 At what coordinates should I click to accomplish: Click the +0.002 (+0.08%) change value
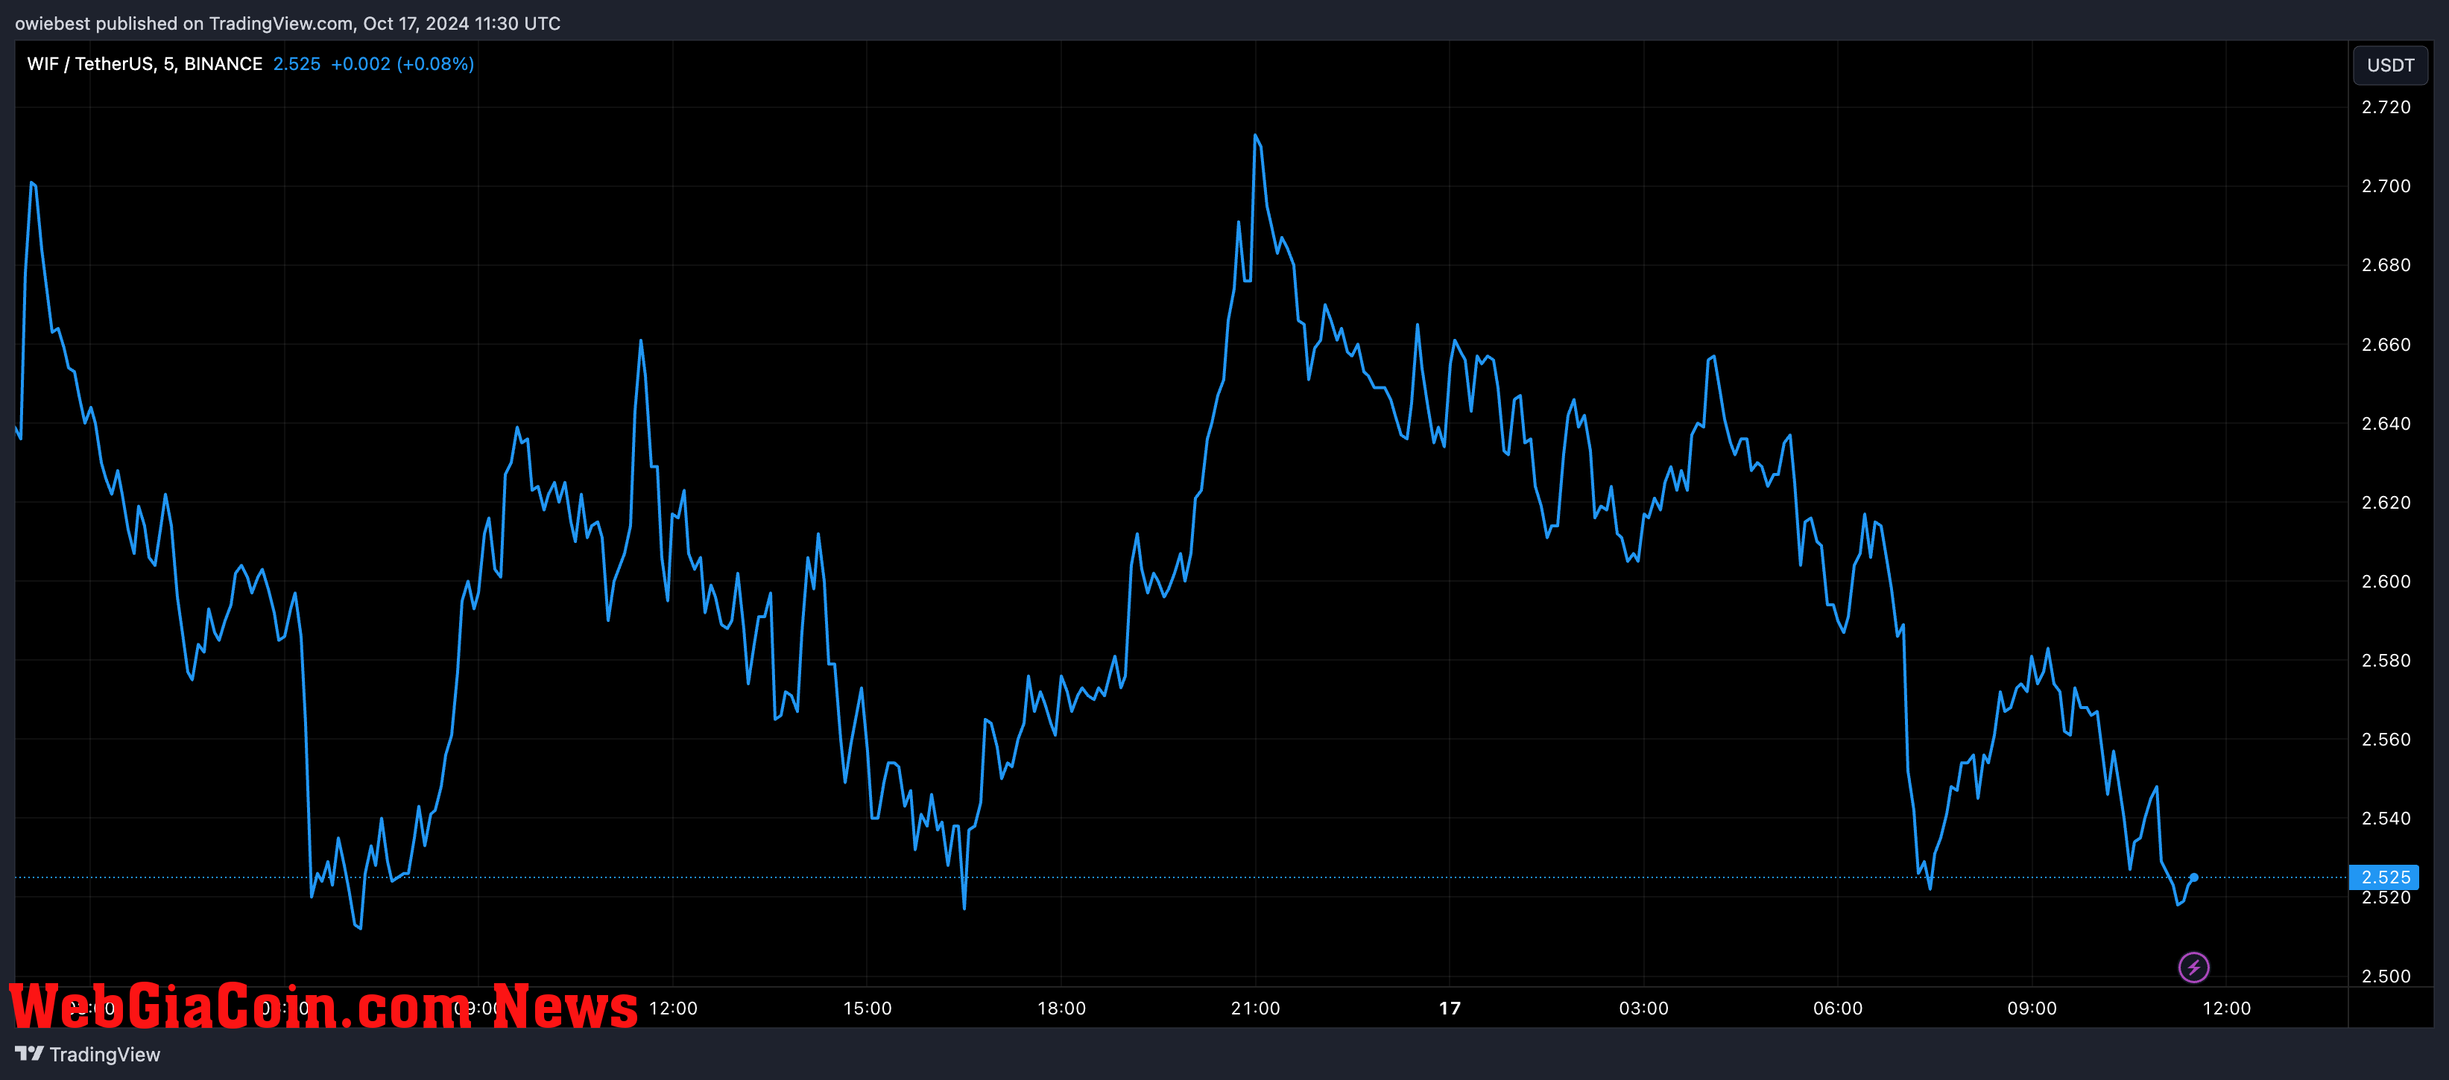(x=402, y=63)
